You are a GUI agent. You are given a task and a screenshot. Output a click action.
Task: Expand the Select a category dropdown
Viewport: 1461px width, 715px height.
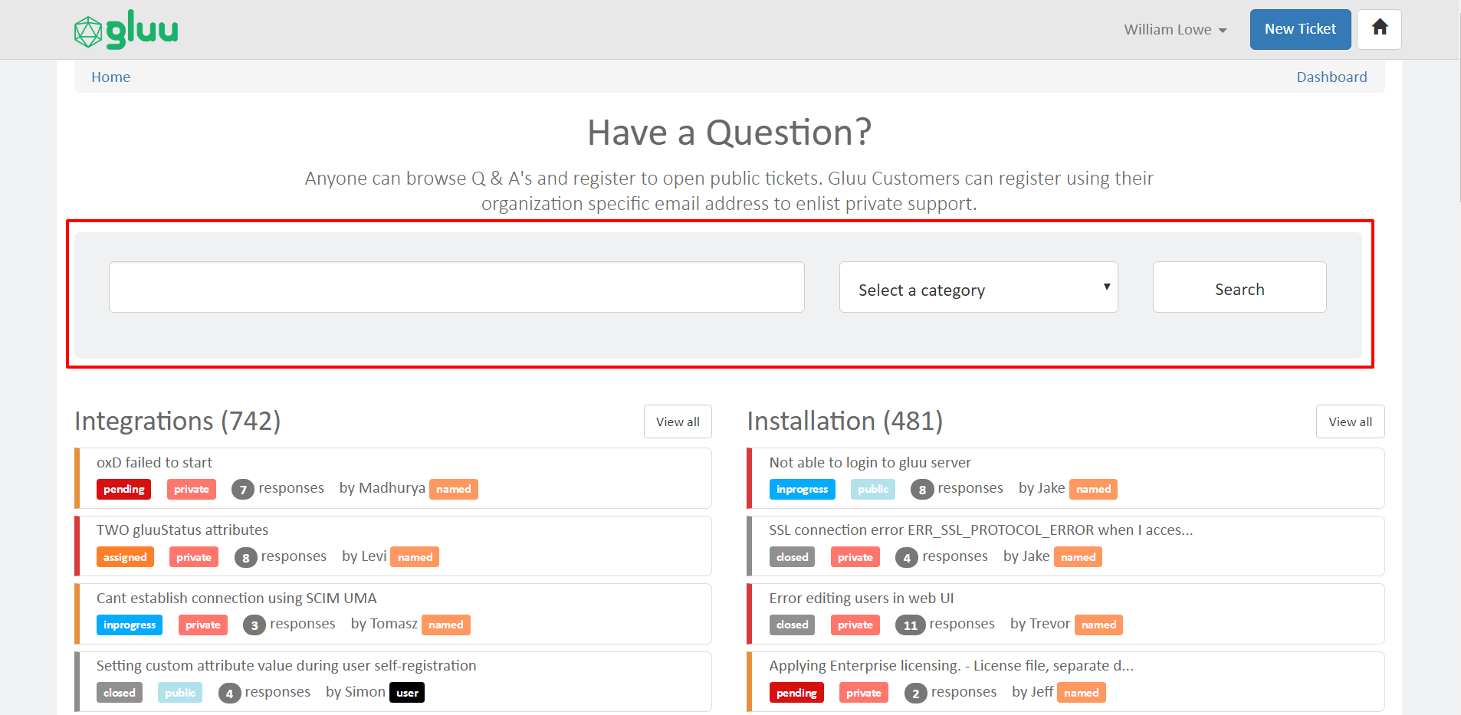pyautogui.click(x=978, y=287)
